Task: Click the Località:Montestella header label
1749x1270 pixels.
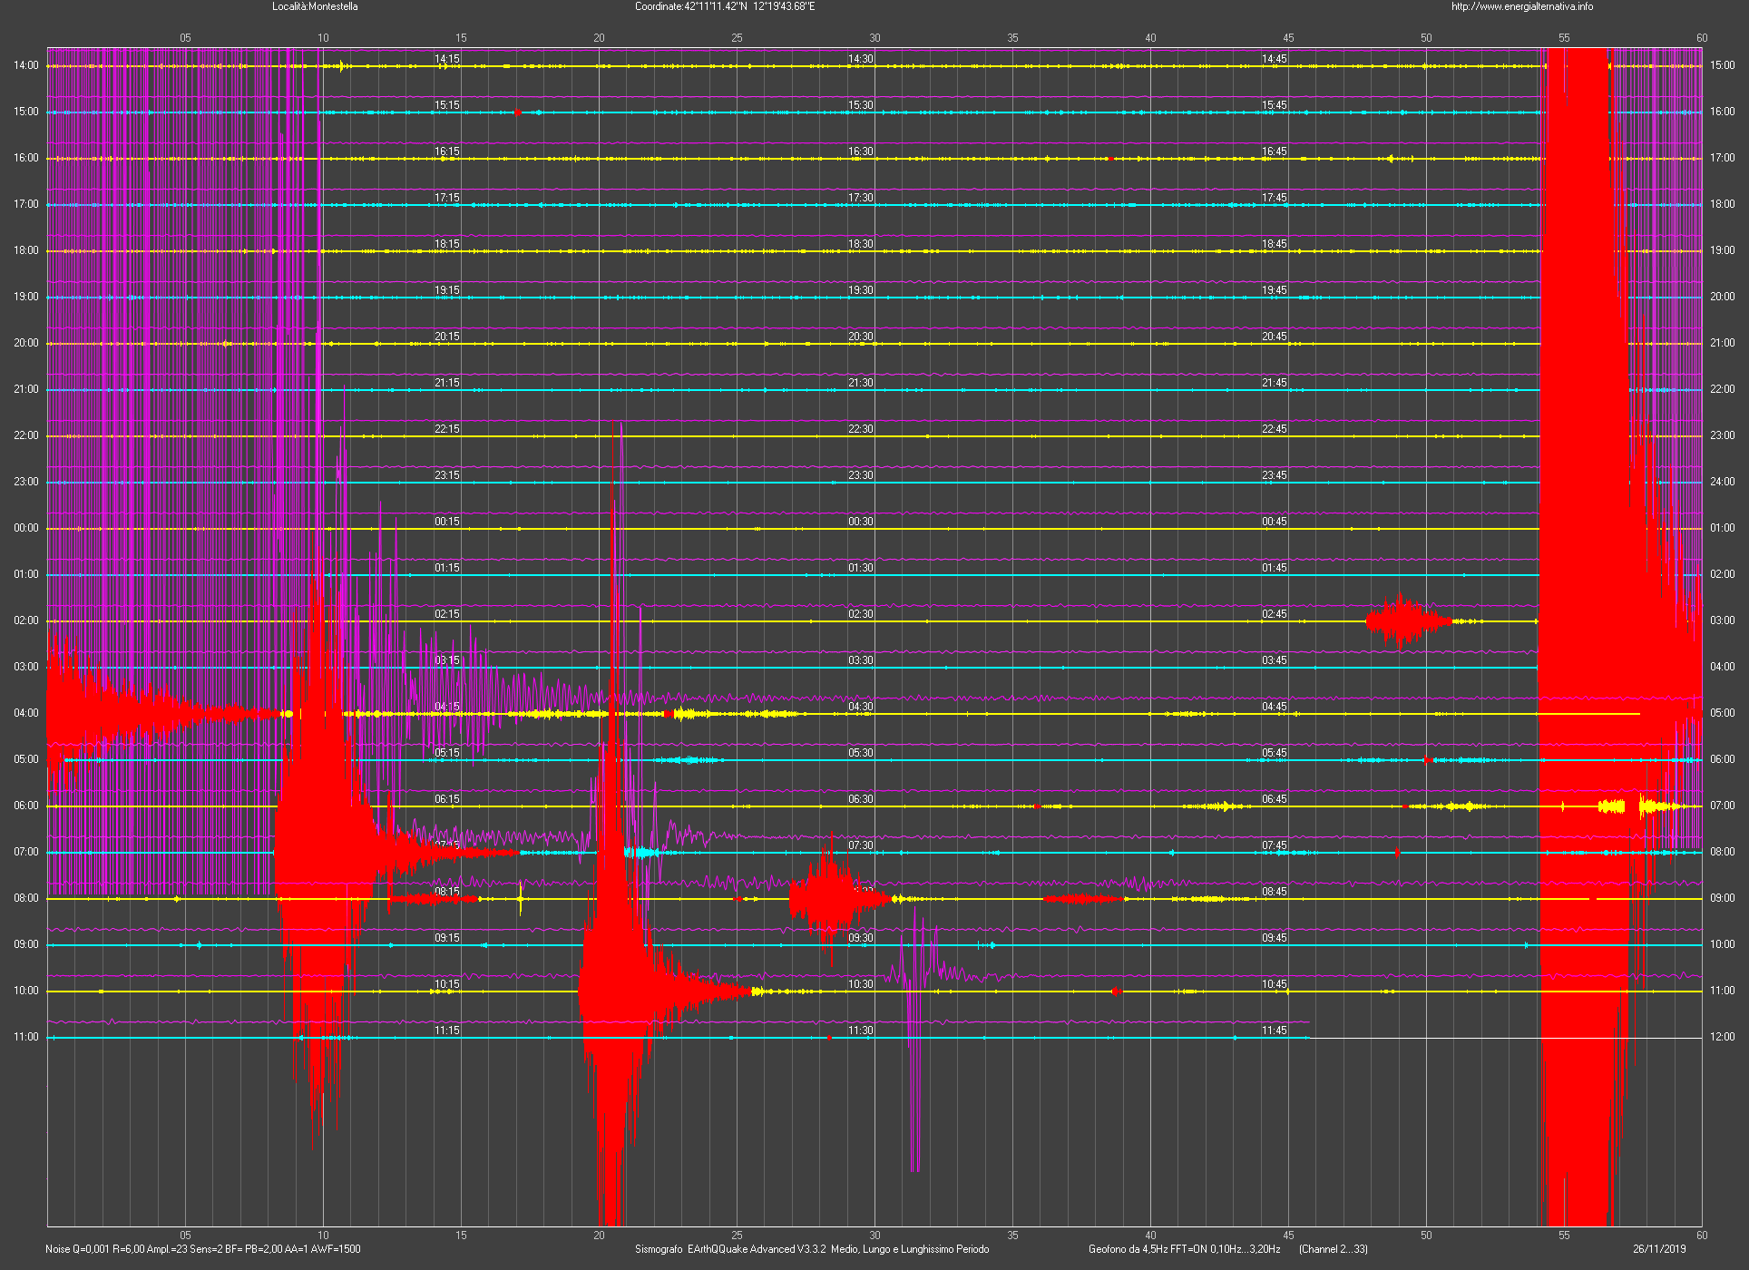Action: pyautogui.click(x=315, y=6)
